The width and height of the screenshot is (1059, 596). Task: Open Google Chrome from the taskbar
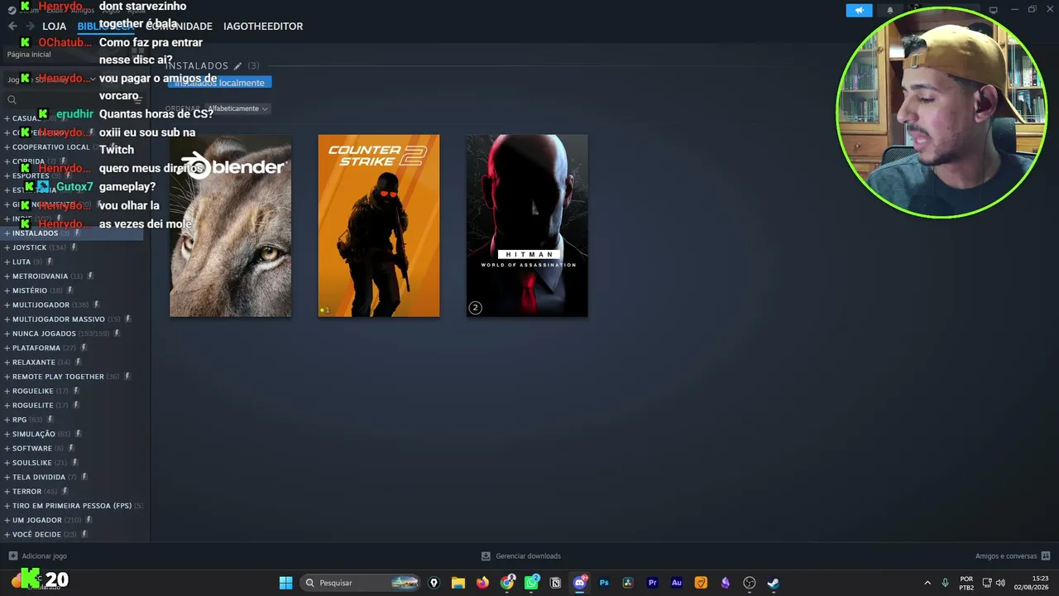tap(507, 583)
